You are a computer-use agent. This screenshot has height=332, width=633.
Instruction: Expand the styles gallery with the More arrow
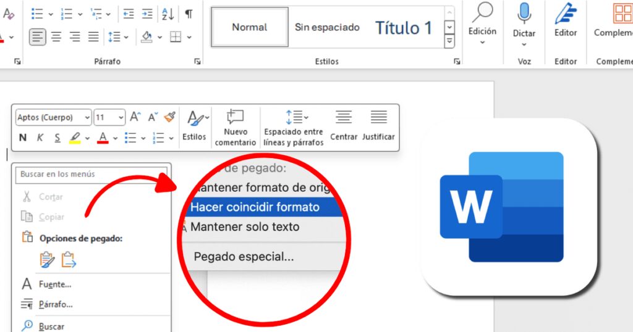pos(449,41)
